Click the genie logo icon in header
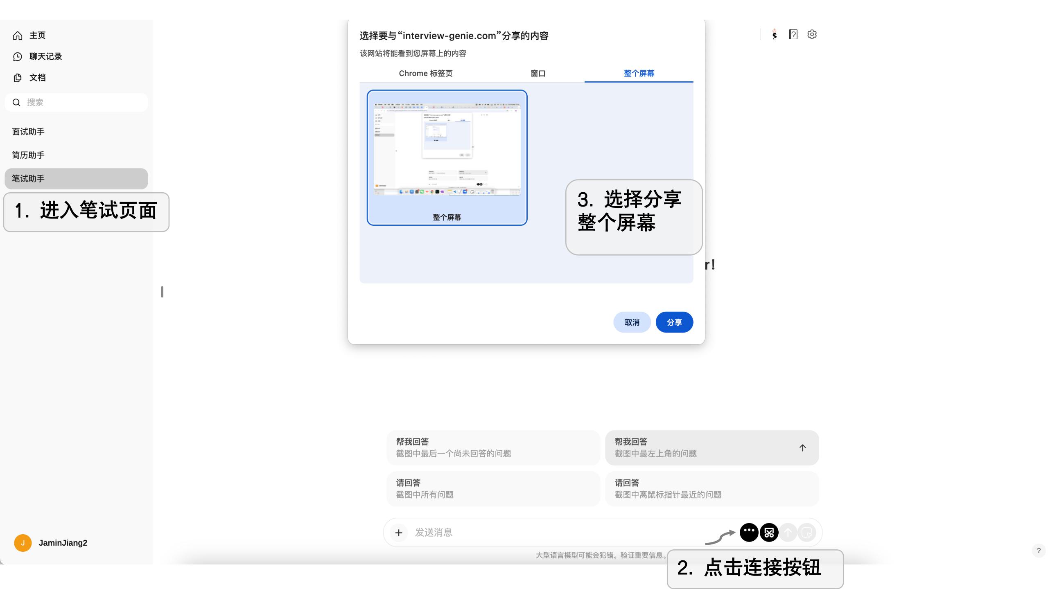This screenshot has width=1048, height=589. tap(774, 35)
